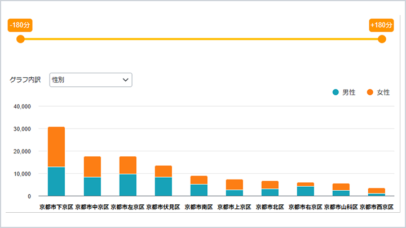Click the right slider handle at +180分
This screenshot has height=228, width=406.
[x=382, y=39]
